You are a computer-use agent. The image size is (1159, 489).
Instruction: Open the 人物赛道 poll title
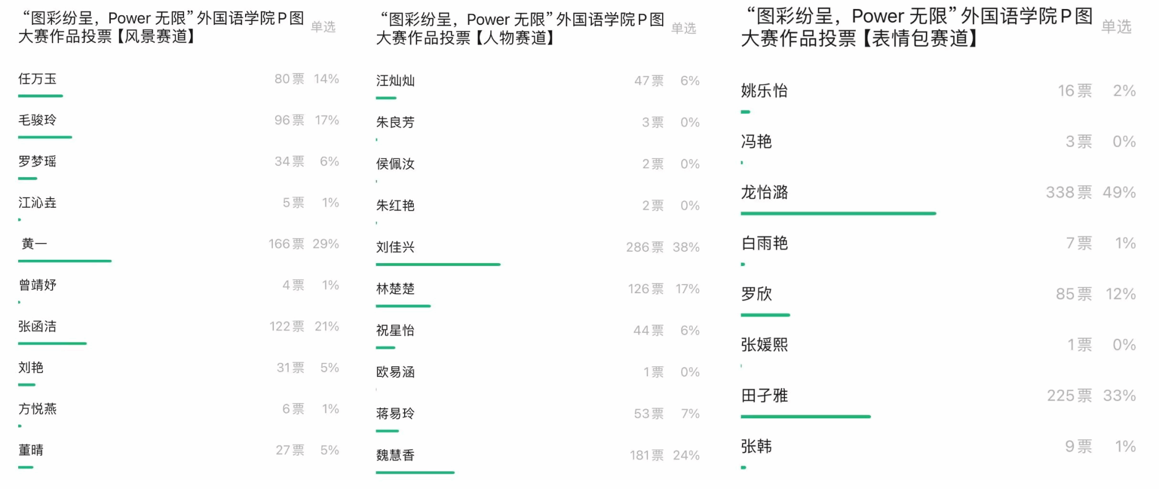520,28
